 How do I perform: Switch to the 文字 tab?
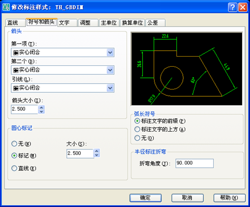click(67, 23)
